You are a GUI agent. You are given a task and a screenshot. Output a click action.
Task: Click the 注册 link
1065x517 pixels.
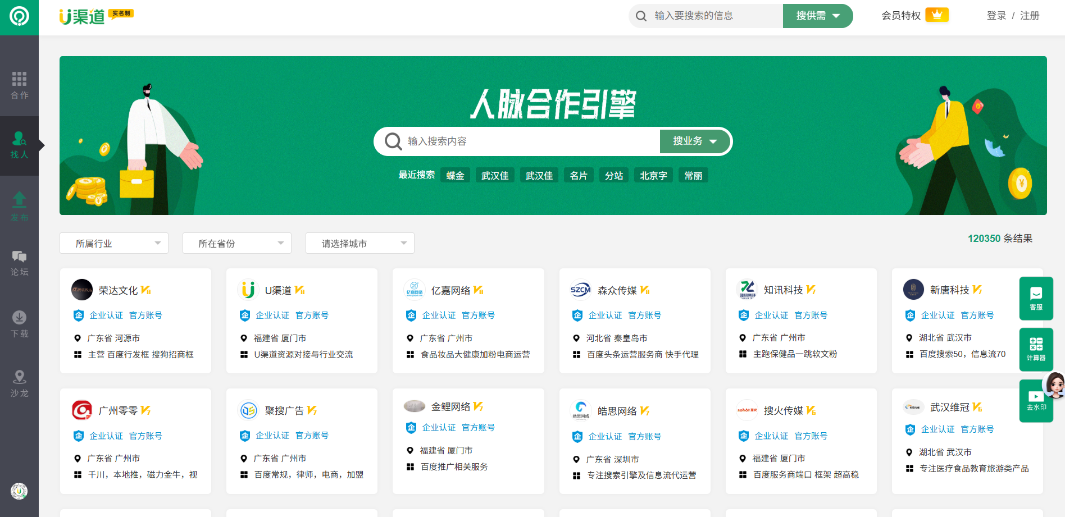click(x=1030, y=16)
